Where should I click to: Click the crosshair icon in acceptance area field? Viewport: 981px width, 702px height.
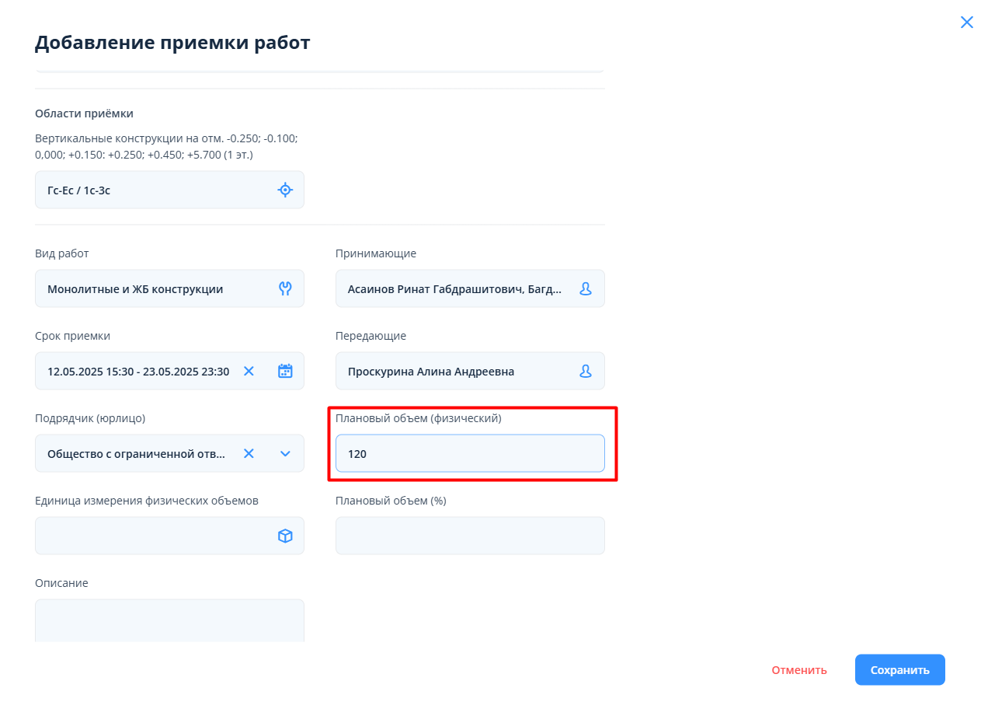pyautogui.click(x=285, y=190)
